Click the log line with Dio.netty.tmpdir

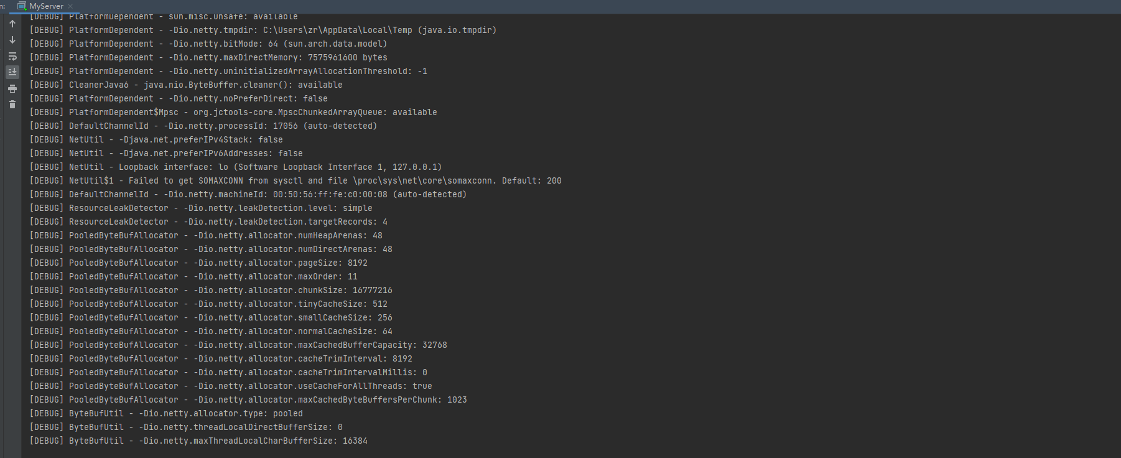(x=263, y=30)
